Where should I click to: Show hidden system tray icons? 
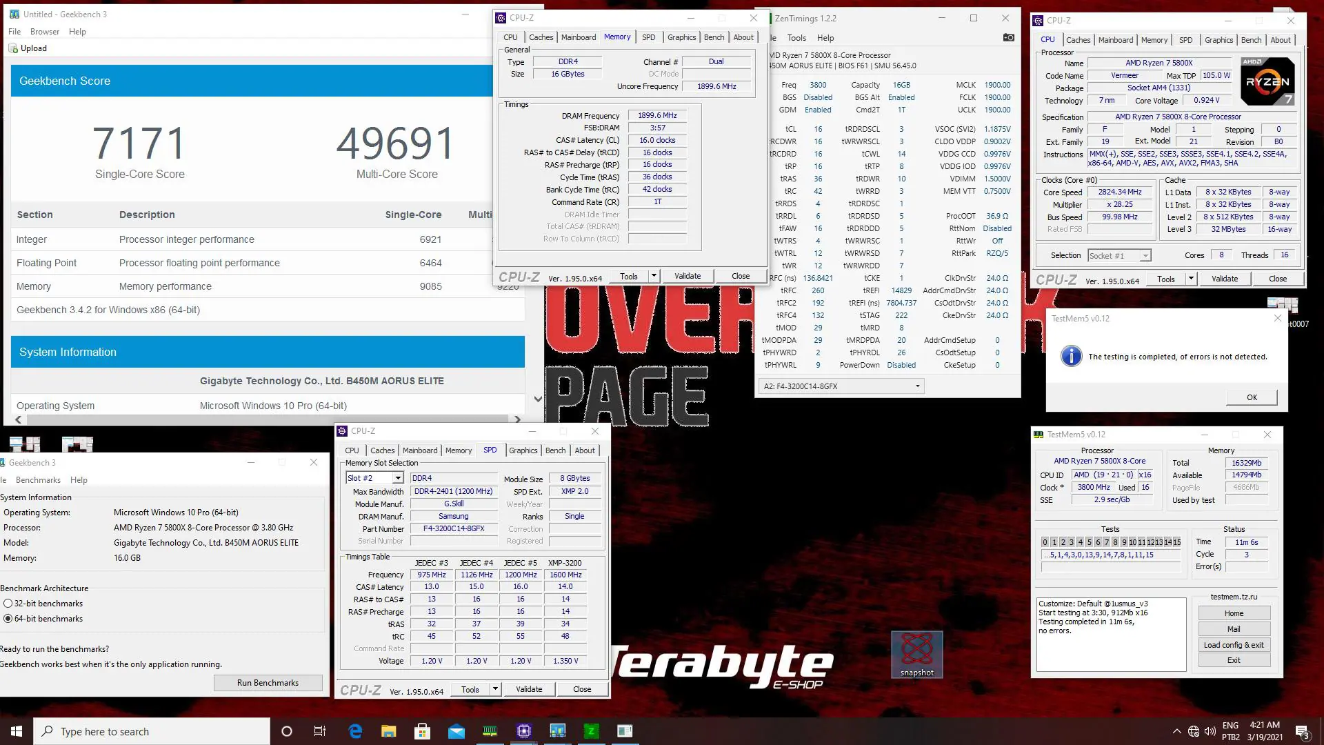tap(1176, 731)
